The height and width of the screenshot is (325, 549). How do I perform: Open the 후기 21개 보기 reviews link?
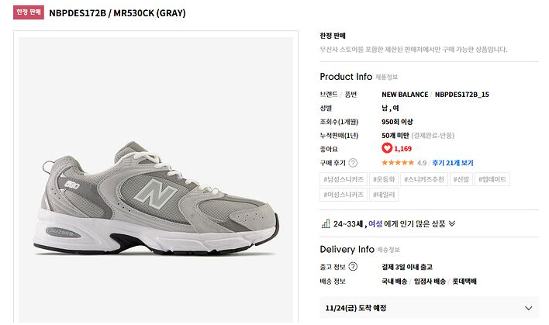453,163
